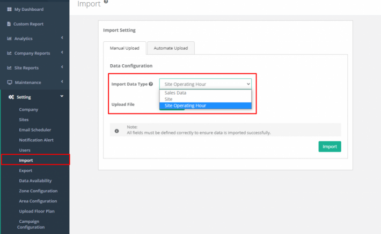Image resolution: width=381 pixels, height=234 pixels.
Task: Click the Setting gears icon
Action: 11,97
